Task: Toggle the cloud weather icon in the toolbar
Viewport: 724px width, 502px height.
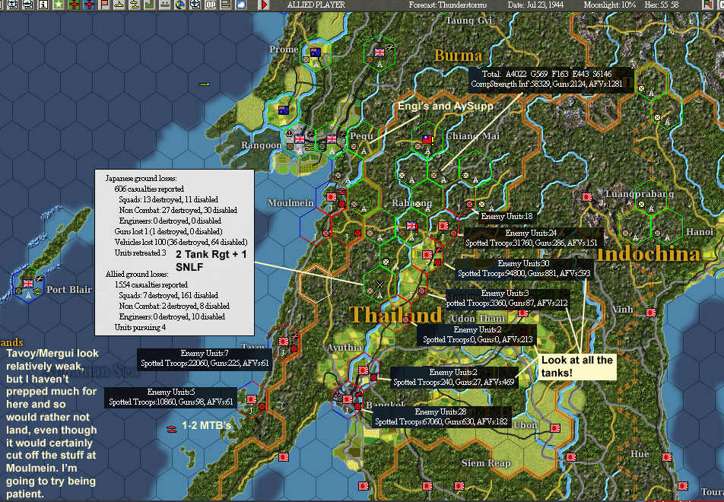Action: click(241, 5)
